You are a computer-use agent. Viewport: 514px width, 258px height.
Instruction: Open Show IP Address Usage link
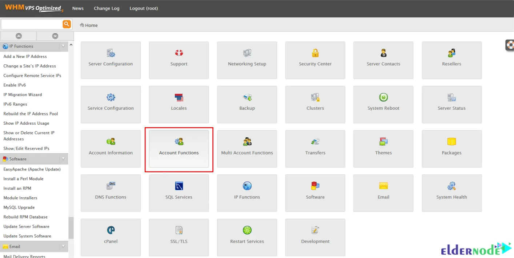coord(26,123)
